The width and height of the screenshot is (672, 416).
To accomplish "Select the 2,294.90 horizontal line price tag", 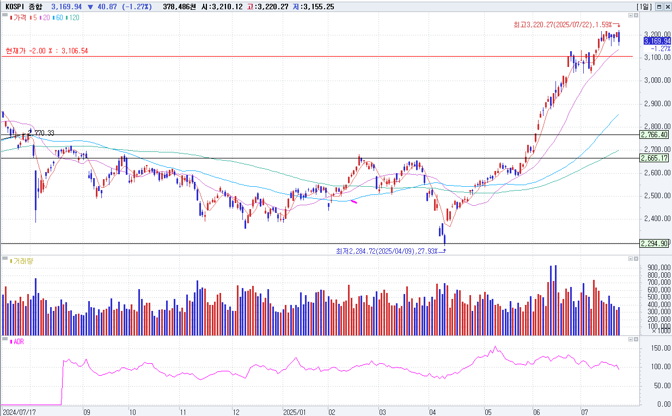I will 655,243.
